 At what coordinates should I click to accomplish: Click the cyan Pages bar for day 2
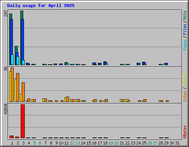[x=18, y=61]
